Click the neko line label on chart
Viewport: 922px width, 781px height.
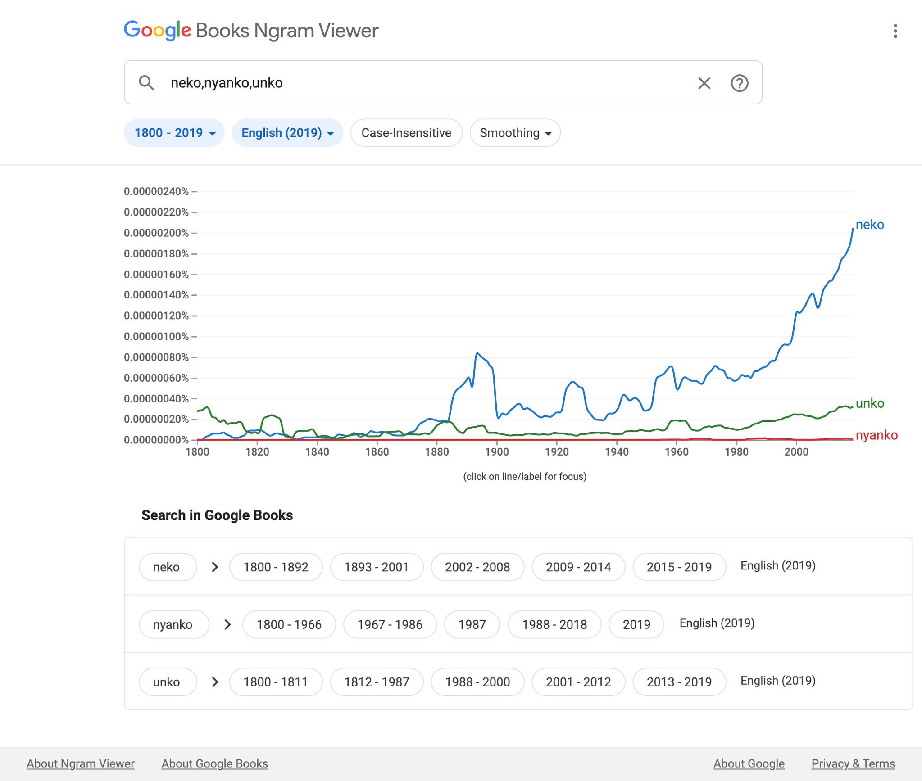(870, 225)
